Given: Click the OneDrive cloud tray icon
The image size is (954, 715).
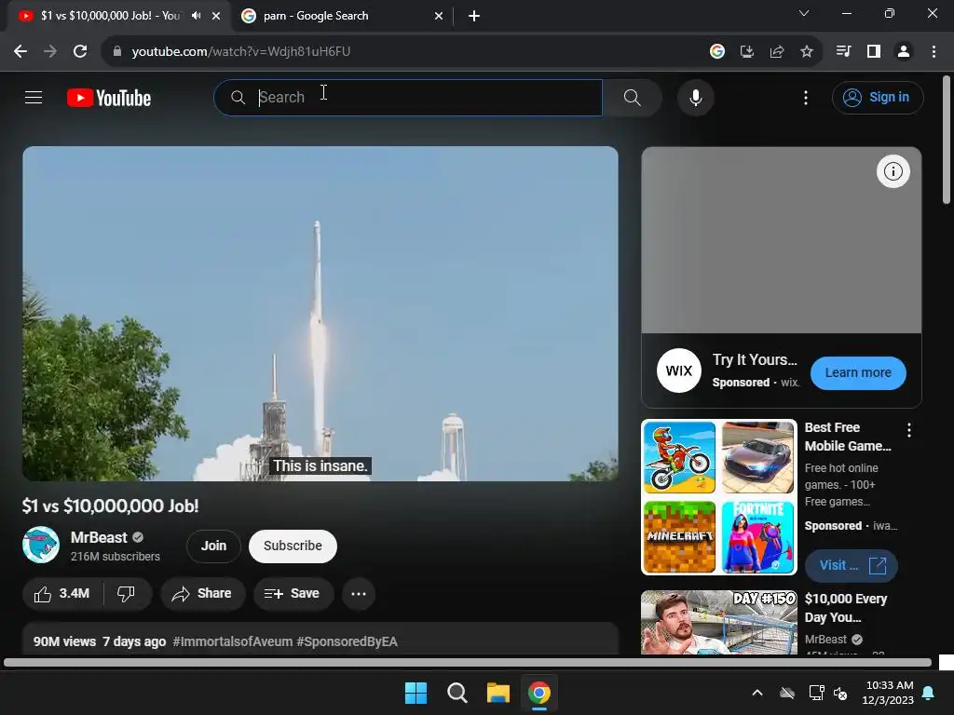Looking at the screenshot, I should pos(787,693).
